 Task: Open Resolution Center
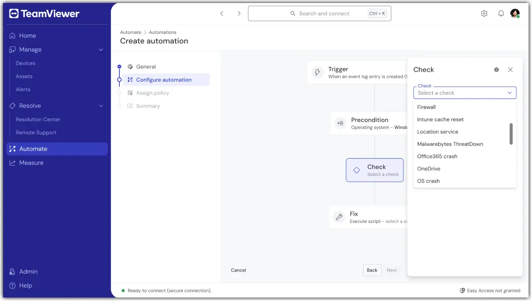(38, 119)
